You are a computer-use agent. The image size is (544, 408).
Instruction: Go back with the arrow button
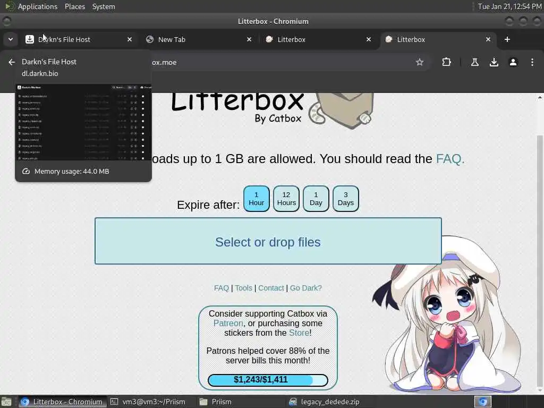(x=12, y=62)
